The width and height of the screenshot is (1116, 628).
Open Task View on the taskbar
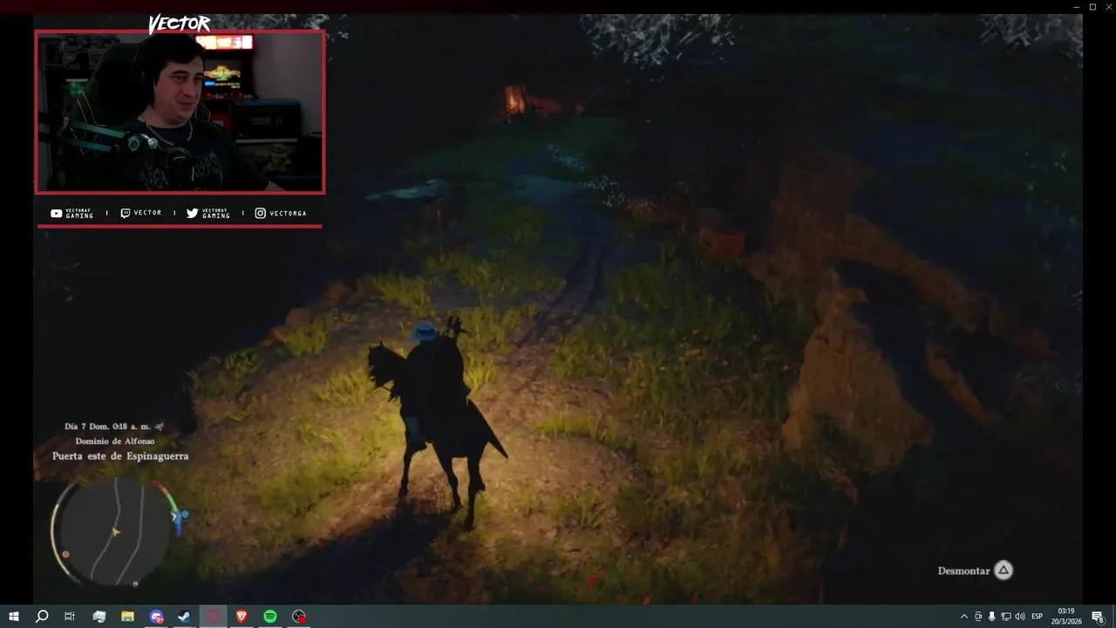tap(69, 617)
